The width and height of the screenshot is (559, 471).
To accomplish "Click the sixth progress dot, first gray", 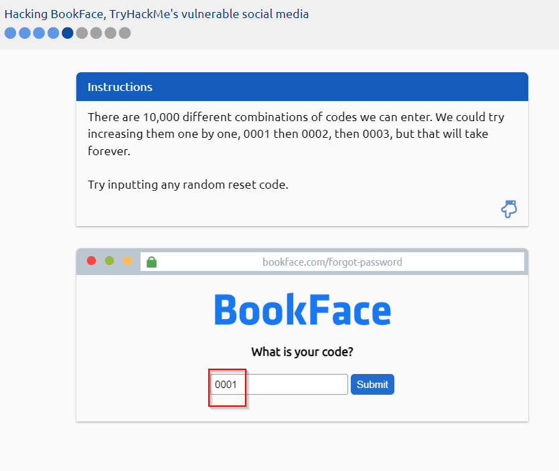I will coord(82,33).
